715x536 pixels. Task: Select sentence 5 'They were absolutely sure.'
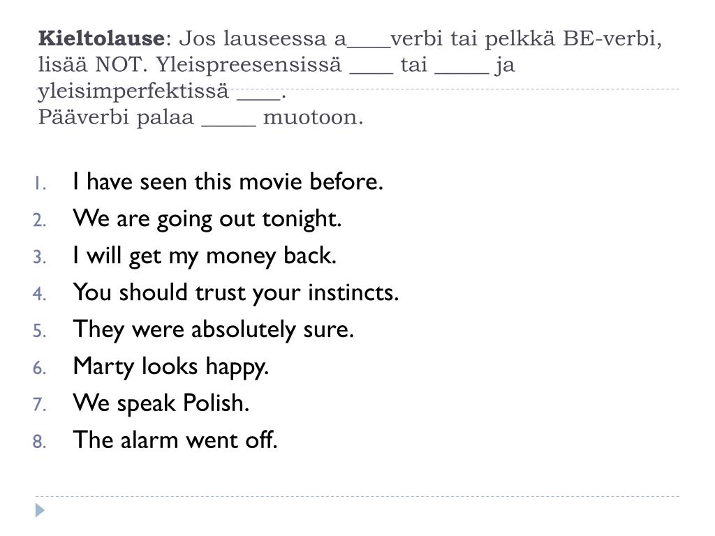click(214, 329)
